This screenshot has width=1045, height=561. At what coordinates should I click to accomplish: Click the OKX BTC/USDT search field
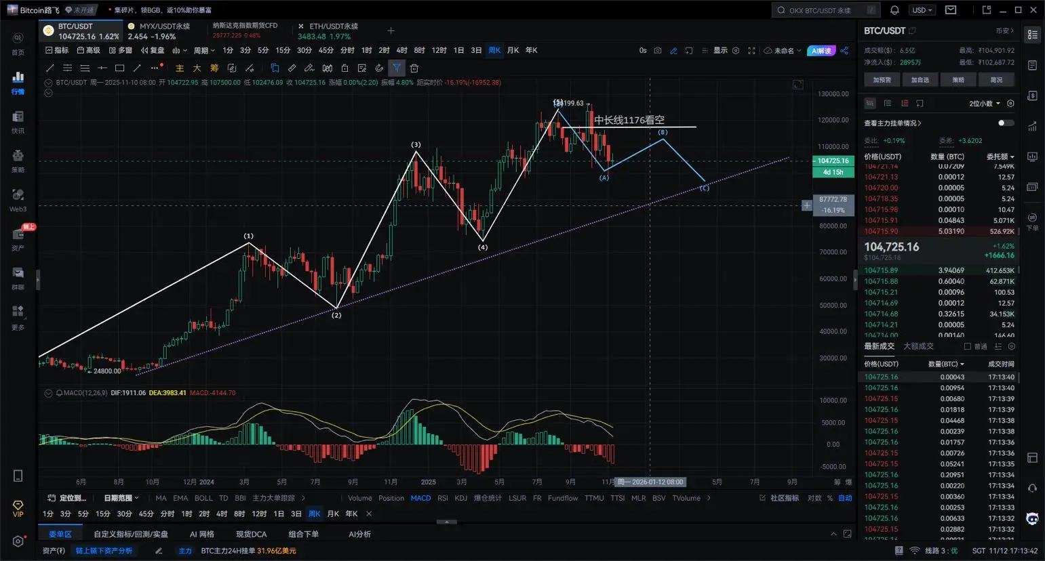point(826,10)
